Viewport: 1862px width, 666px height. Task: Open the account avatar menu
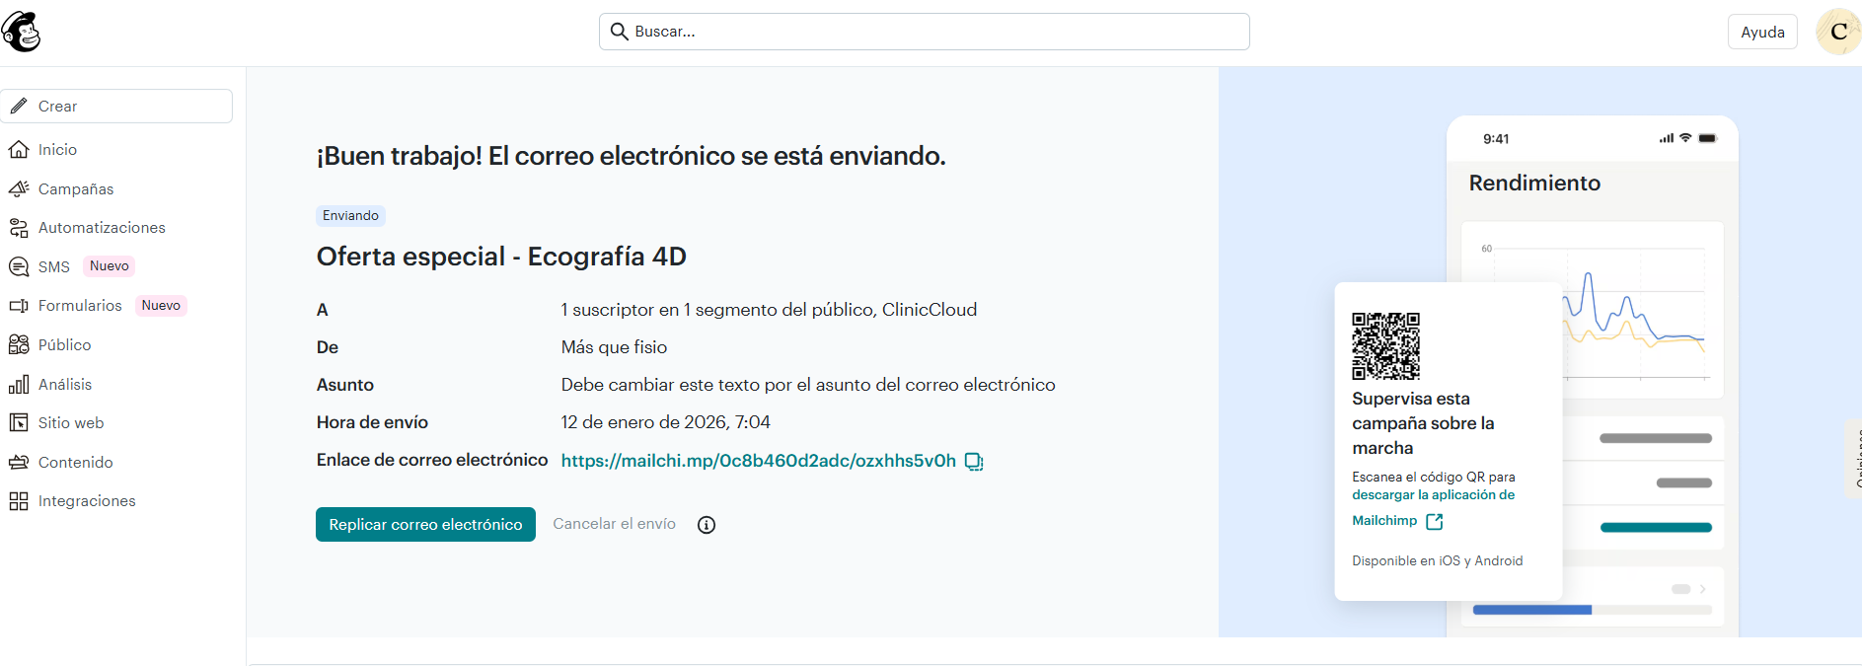point(1837,32)
